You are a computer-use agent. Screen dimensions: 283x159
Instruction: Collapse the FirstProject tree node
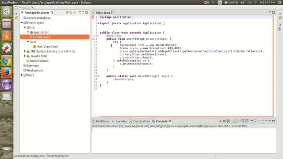point(22,23)
